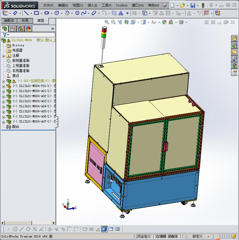Click the Section View icon
239x240 pixels.
(126, 22)
